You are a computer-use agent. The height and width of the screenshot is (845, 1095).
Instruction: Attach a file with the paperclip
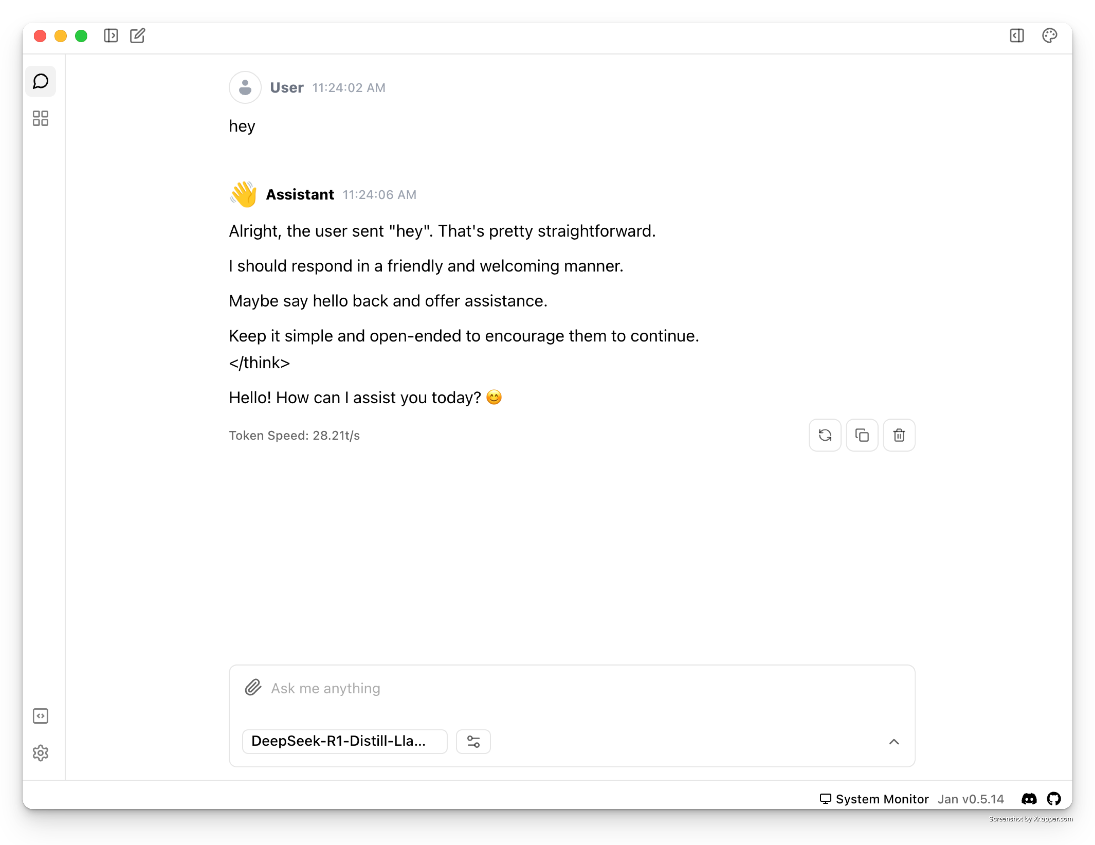point(253,688)
